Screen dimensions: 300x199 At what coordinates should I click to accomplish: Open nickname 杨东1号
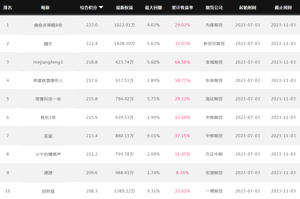tap(48, 117)
